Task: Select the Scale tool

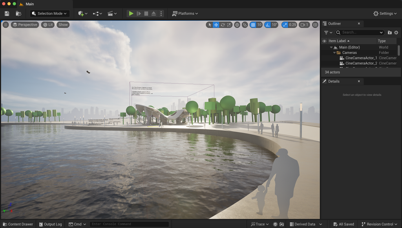Action: (x=229, y=24)
